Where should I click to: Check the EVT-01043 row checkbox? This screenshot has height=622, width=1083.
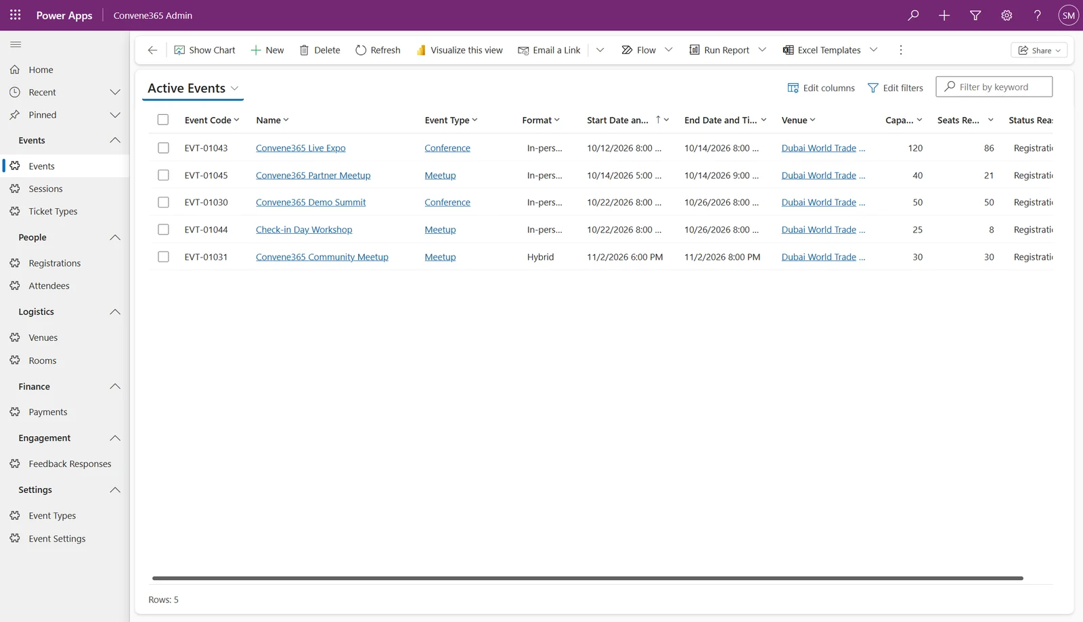(163, 147)
